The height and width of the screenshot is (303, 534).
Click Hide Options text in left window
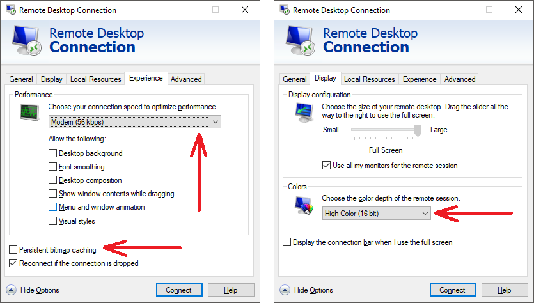click(x=40, y=290)
